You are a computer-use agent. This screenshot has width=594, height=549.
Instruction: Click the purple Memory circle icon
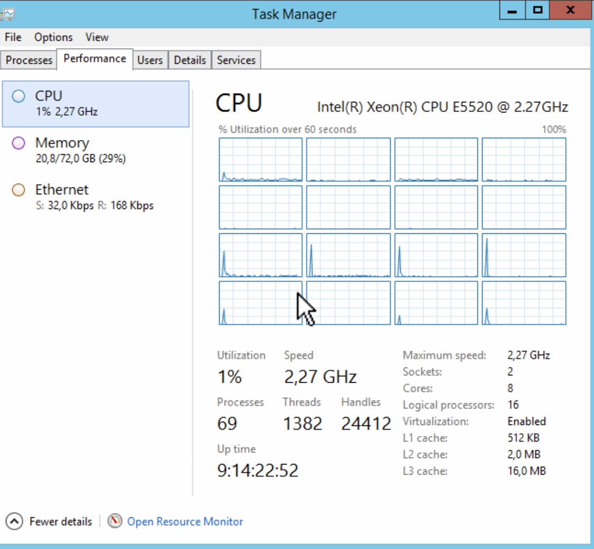[x=18, y=143]
